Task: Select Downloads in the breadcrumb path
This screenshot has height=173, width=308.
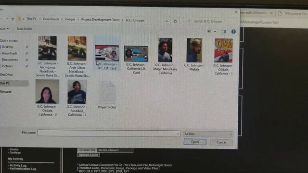Action: point(51,19)
